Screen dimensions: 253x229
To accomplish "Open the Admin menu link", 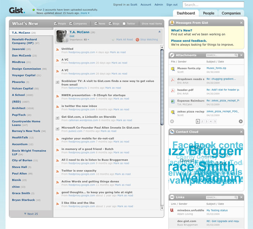I will coord(159,5).
